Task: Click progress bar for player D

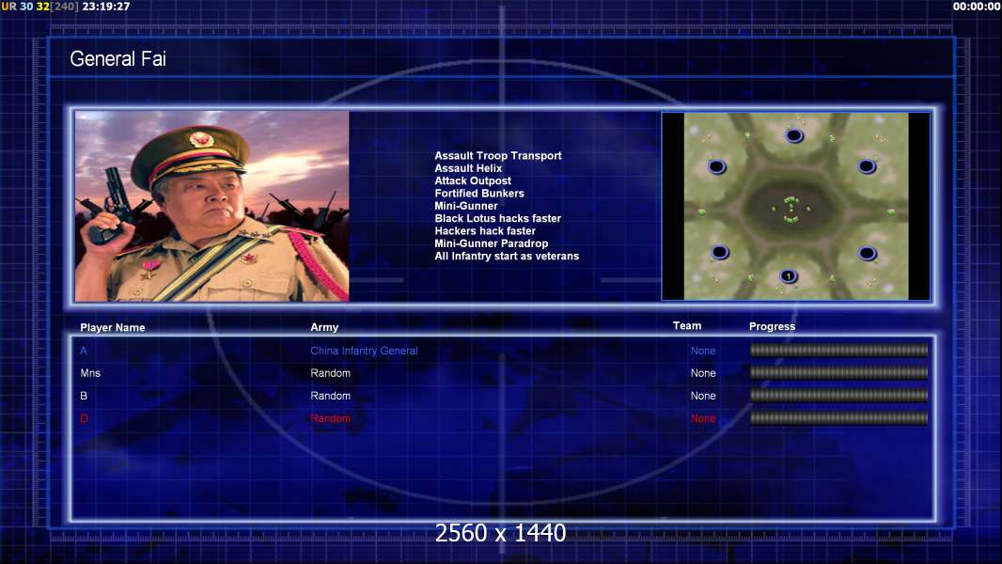Action: pos(839,418)
